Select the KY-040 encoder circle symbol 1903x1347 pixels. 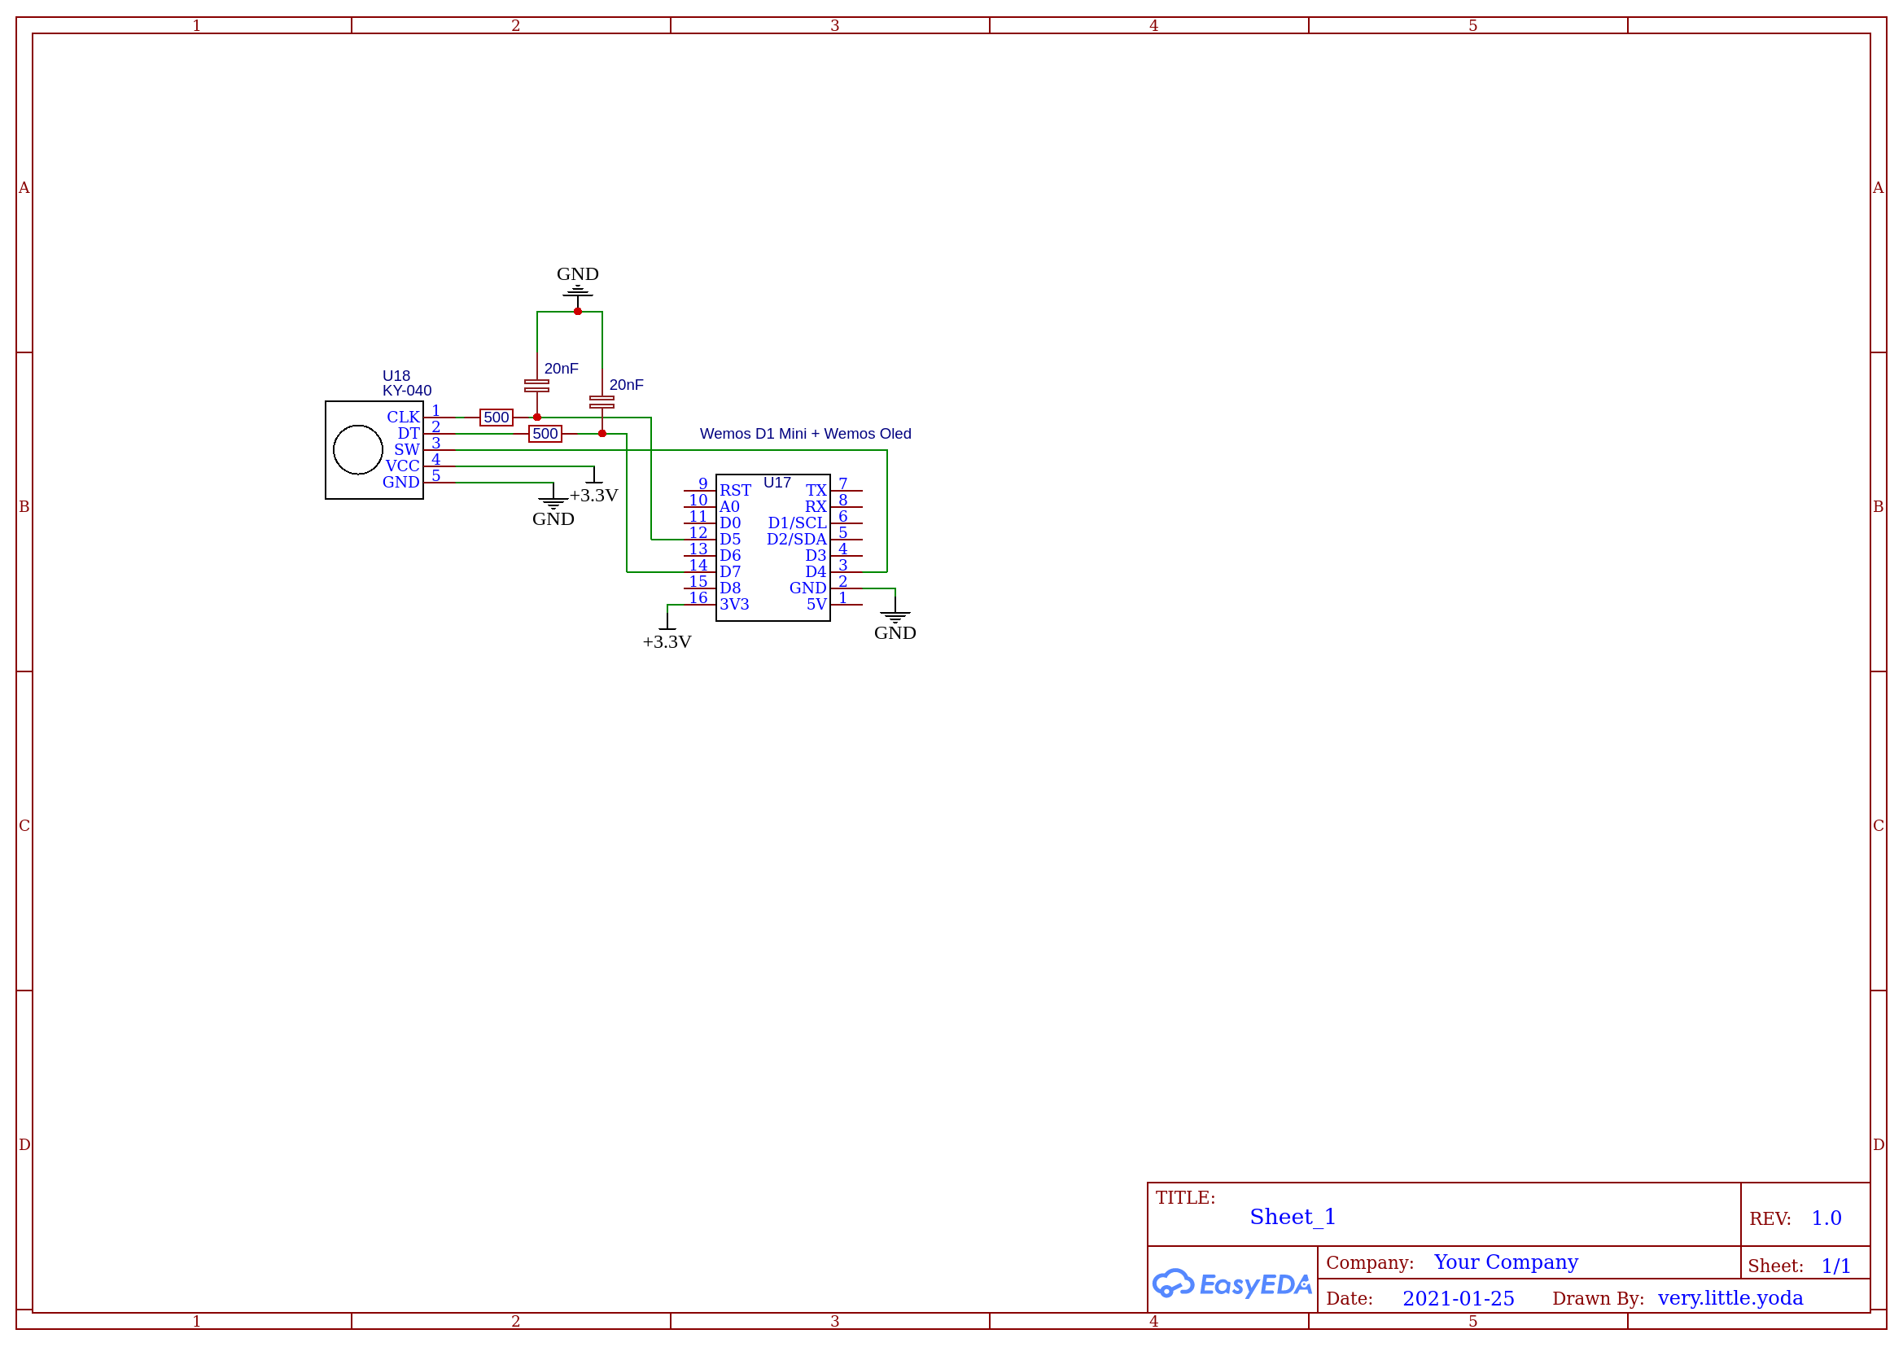tap(357, 449)
